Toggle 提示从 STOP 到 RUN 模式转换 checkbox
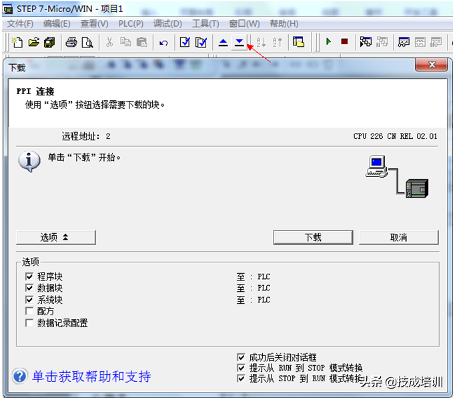453x398 pixels. pos(241,379)
